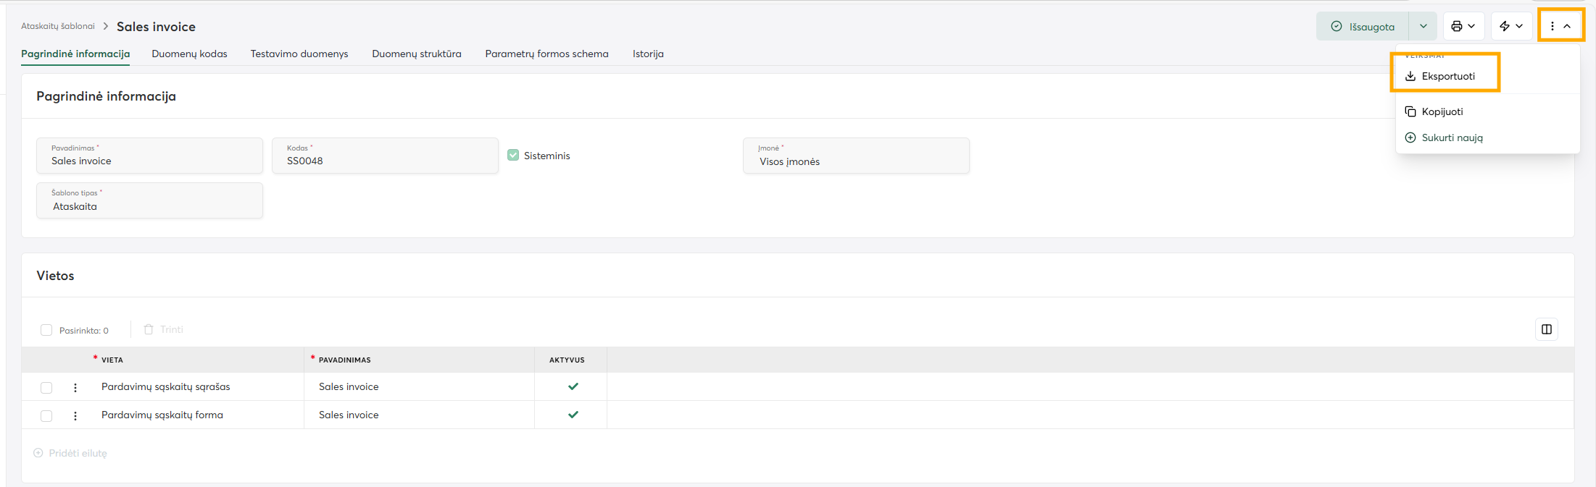Click the lightning bolt actions icon
1596x487 pixels.
pyautogui.click(x=1510, y=26)
